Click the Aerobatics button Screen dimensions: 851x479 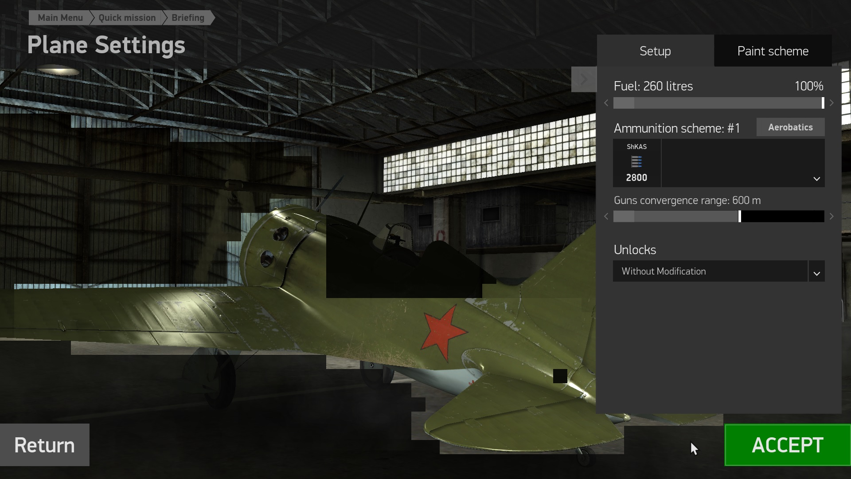(x=790, y=127)
